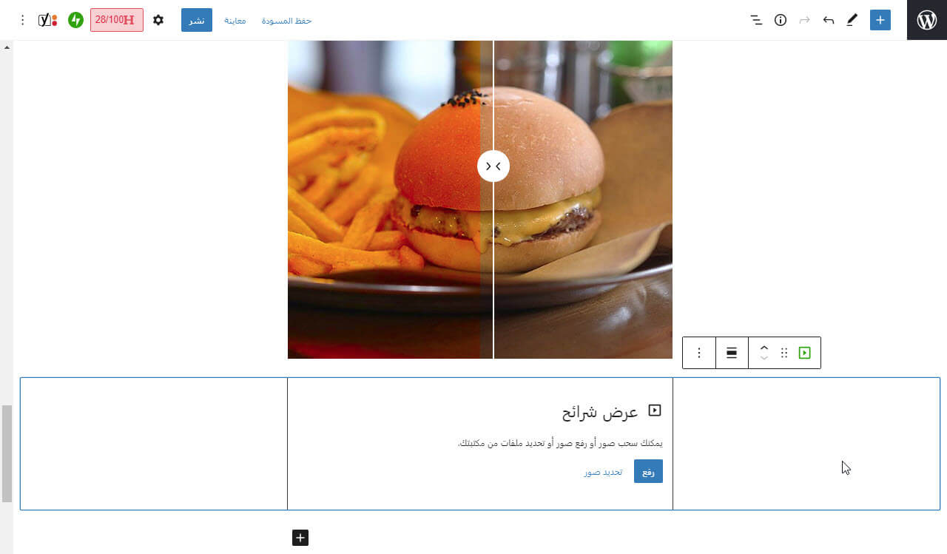Screen dimensions: 947x554
Task: Click the image comparison slider handle
Action: tap(493, 166)
